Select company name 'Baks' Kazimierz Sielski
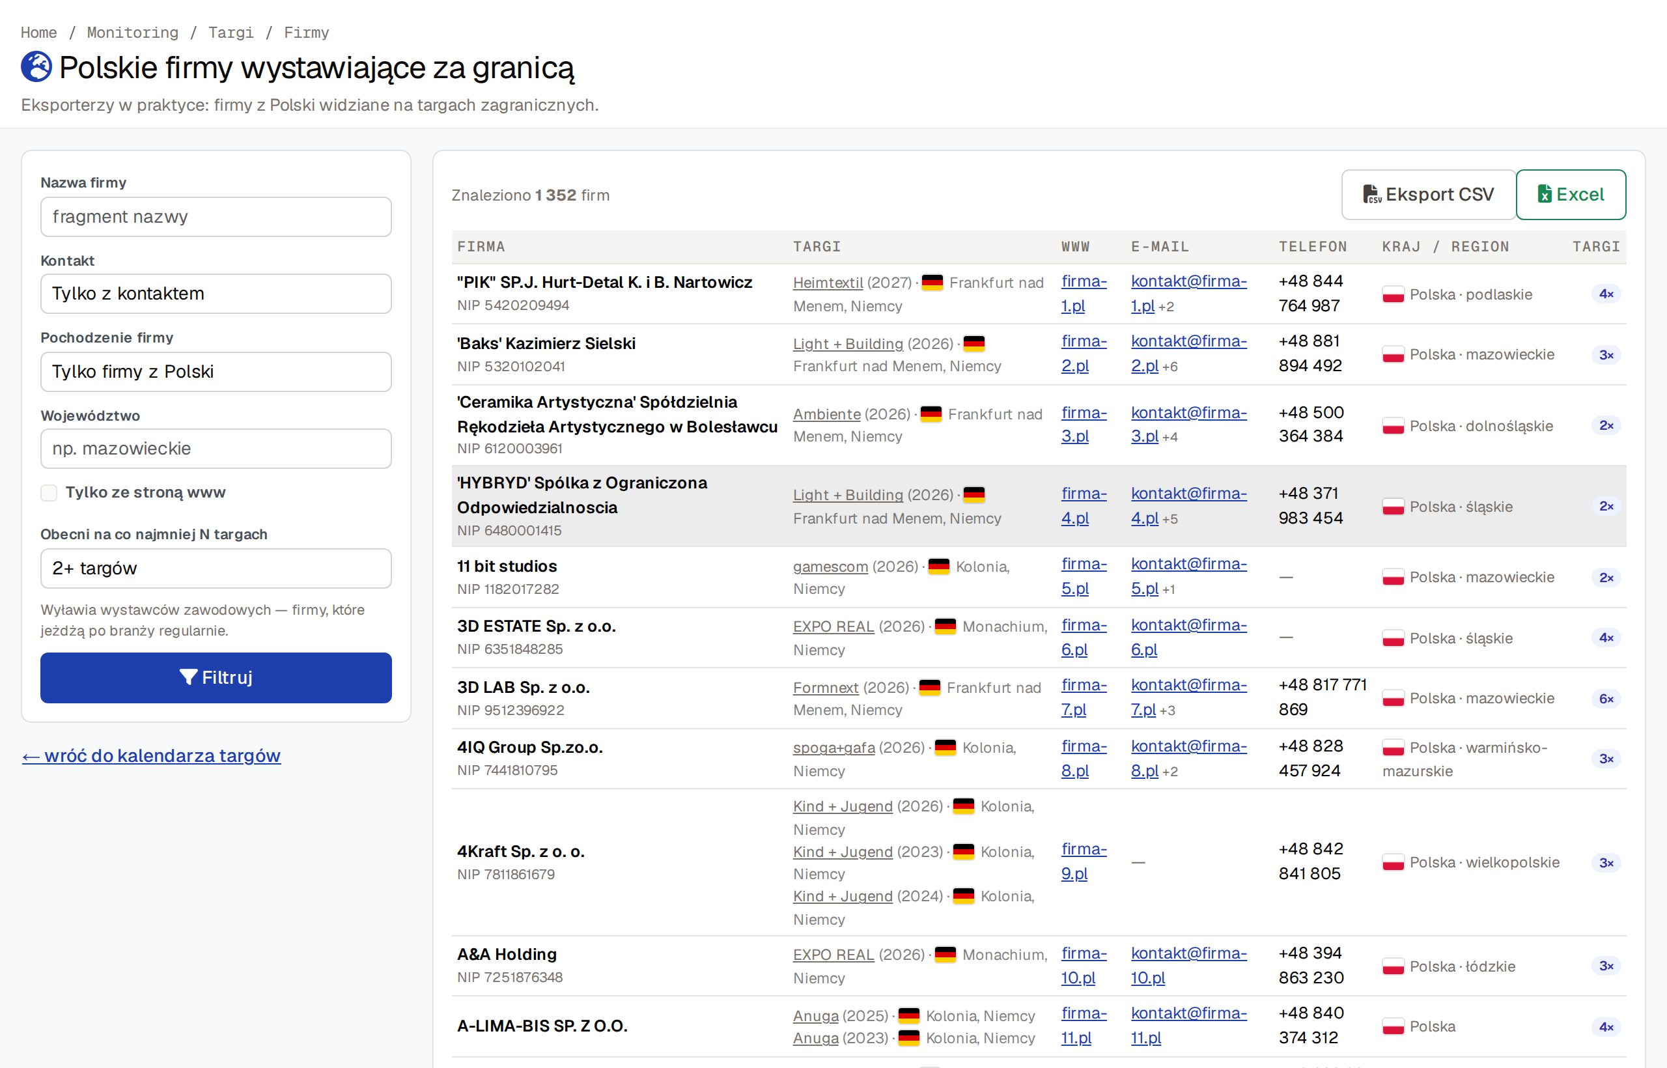The width and height of the screenshot is (1667, 1068). point(546,344)
